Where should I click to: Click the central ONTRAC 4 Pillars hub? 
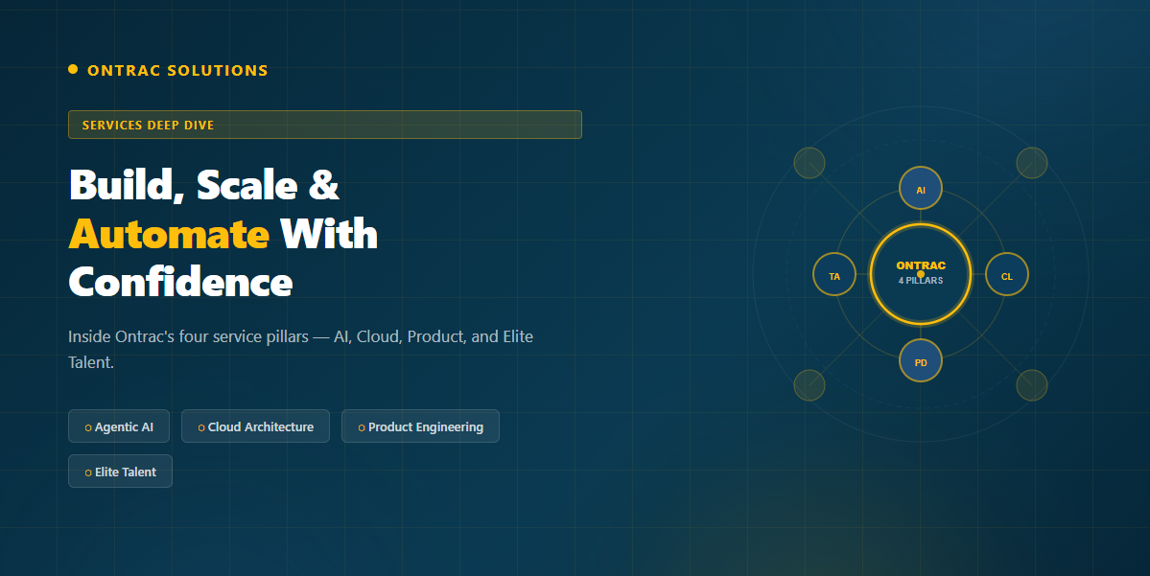pyautogui.click(x=921, y=274)
